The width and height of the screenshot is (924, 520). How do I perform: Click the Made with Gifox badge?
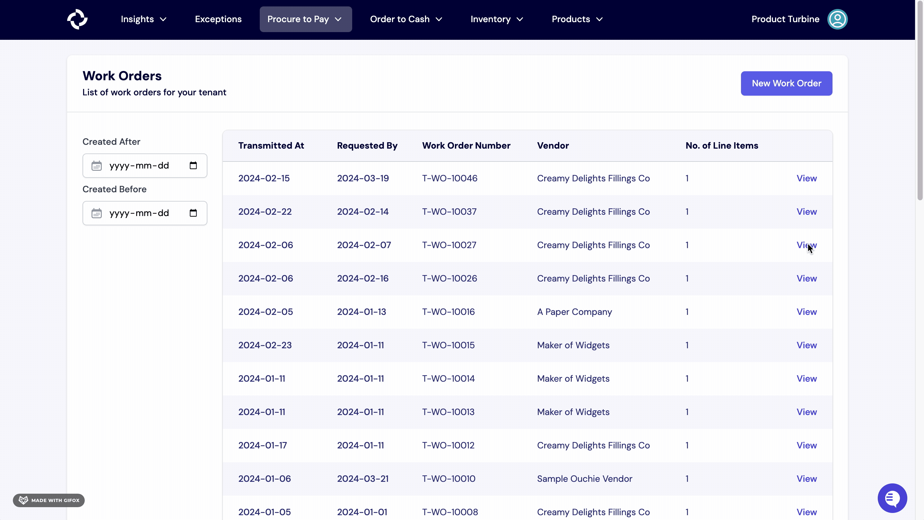pos(49,500)
